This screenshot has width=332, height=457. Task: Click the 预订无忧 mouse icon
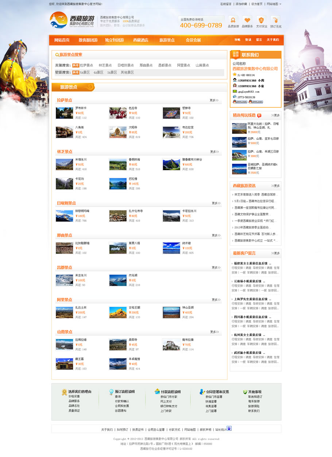tap(275, 20)
